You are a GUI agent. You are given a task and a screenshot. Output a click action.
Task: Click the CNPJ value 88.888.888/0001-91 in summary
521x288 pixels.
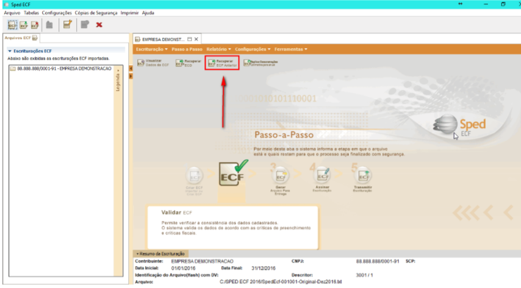coord(378,261)
